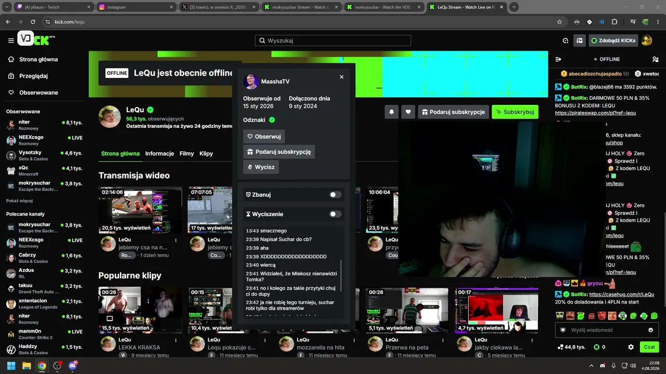This screenshot has height=374, width=666.
Task: Click Podaruj subskrypcje on channel header
Action: [453, 112]
